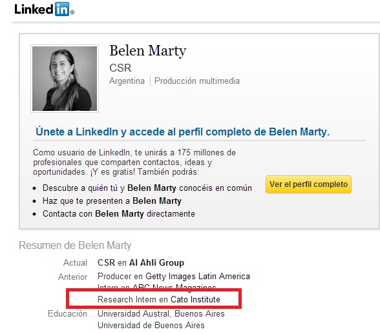Click the Argentina location text
The height and width of the screenshot is (334, 380).
(127, 81)
